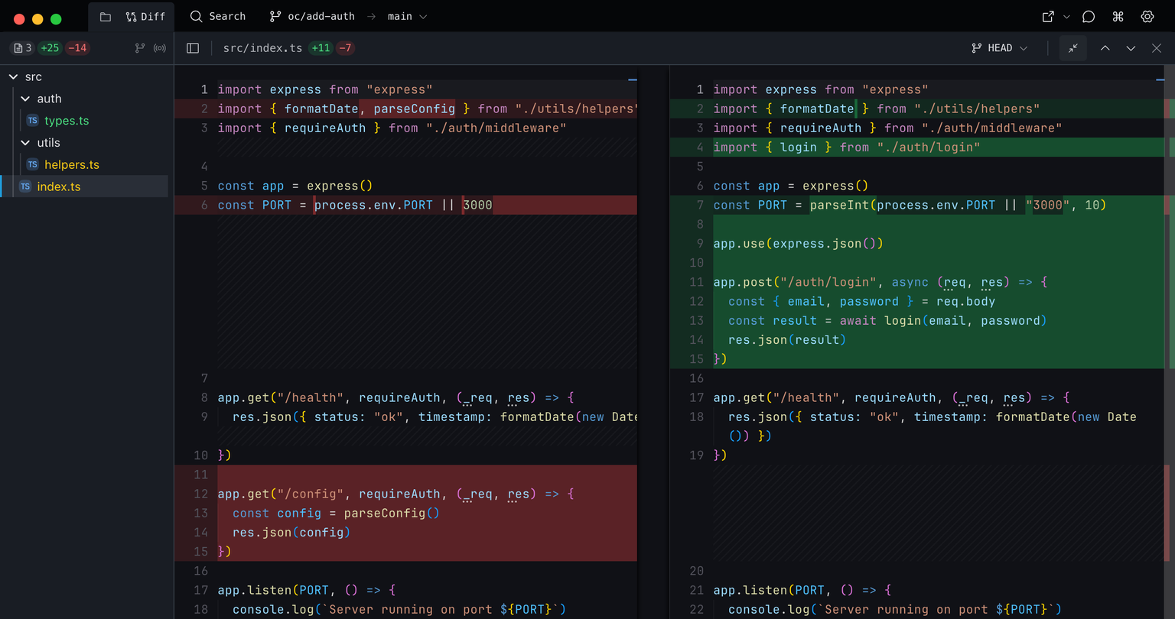Click the -14 deletions badge
Screen dimensions: 1175x619
[77, 48]
